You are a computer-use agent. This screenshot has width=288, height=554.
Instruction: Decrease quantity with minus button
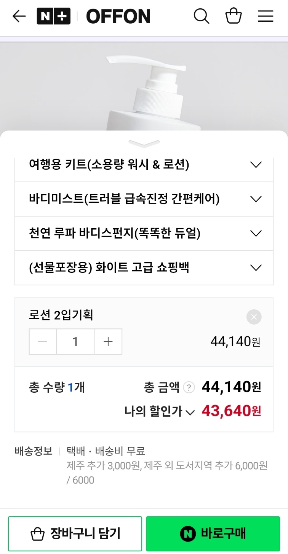click(x=43, y=342)
